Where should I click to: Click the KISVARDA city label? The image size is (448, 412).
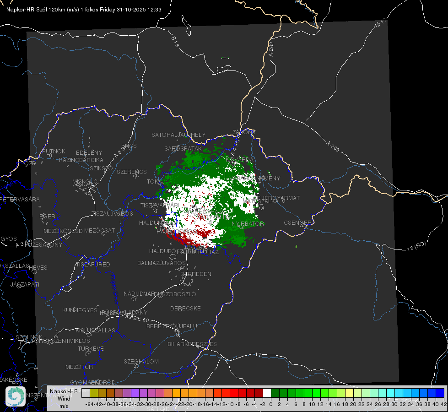(x=240, y=159)
